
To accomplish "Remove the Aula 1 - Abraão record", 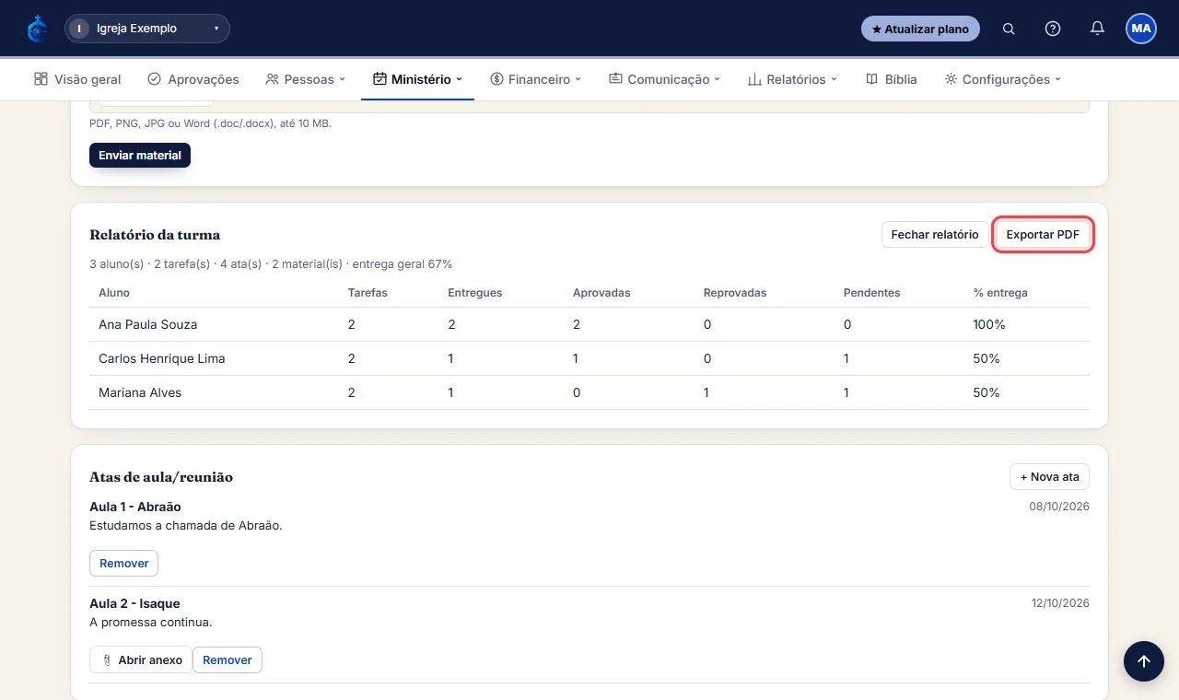I will click(124, 563).
